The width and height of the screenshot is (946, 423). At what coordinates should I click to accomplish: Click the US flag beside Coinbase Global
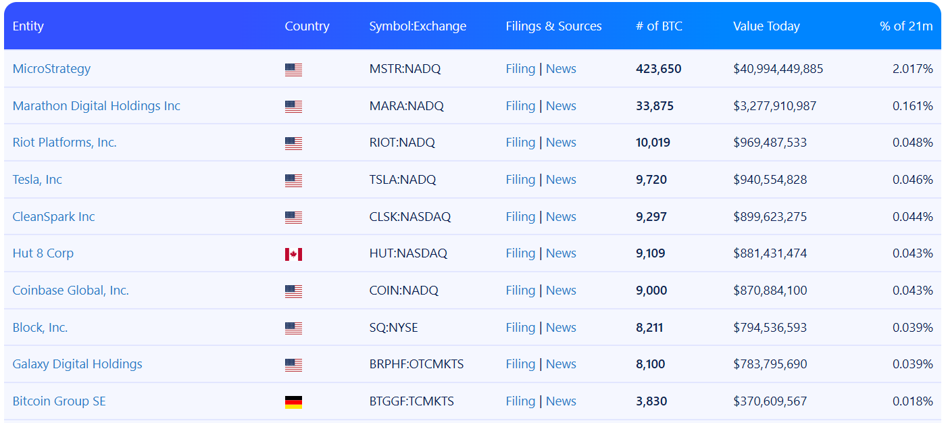click(x=293, y=291)
